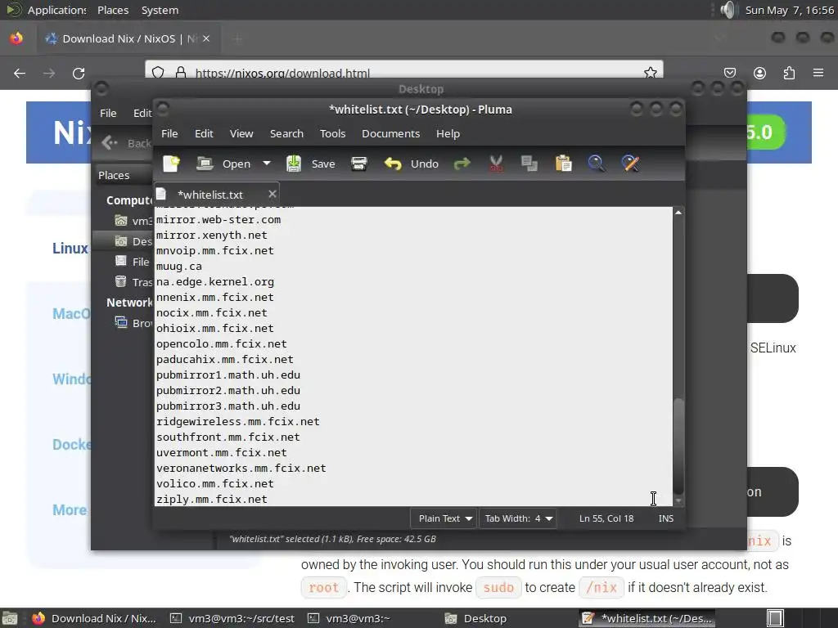Click the Pluma vertical scrollbar thumb
838x628 pixels.
(x=678, y=446)
